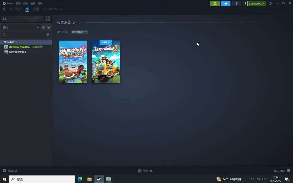Viewport: 293px width, 183px height.
Task: Open the Overcooked! All You Can Eat cover
Action: click(x=73, y=62)
